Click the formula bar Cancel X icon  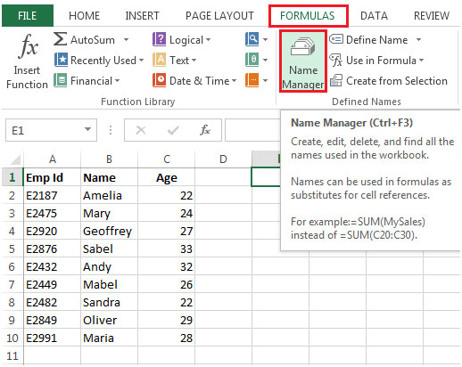coord(140,130)
